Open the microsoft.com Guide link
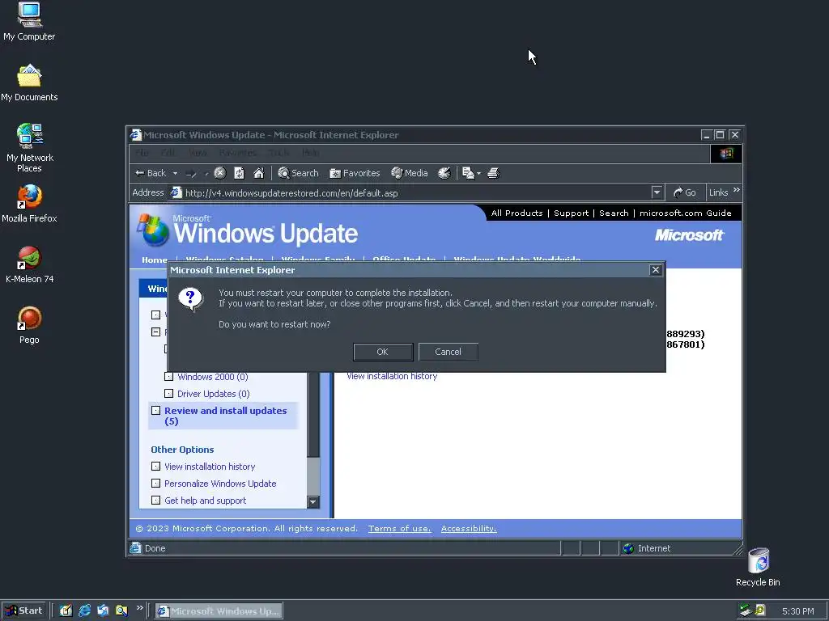829x621 pixels. point(685,213)
